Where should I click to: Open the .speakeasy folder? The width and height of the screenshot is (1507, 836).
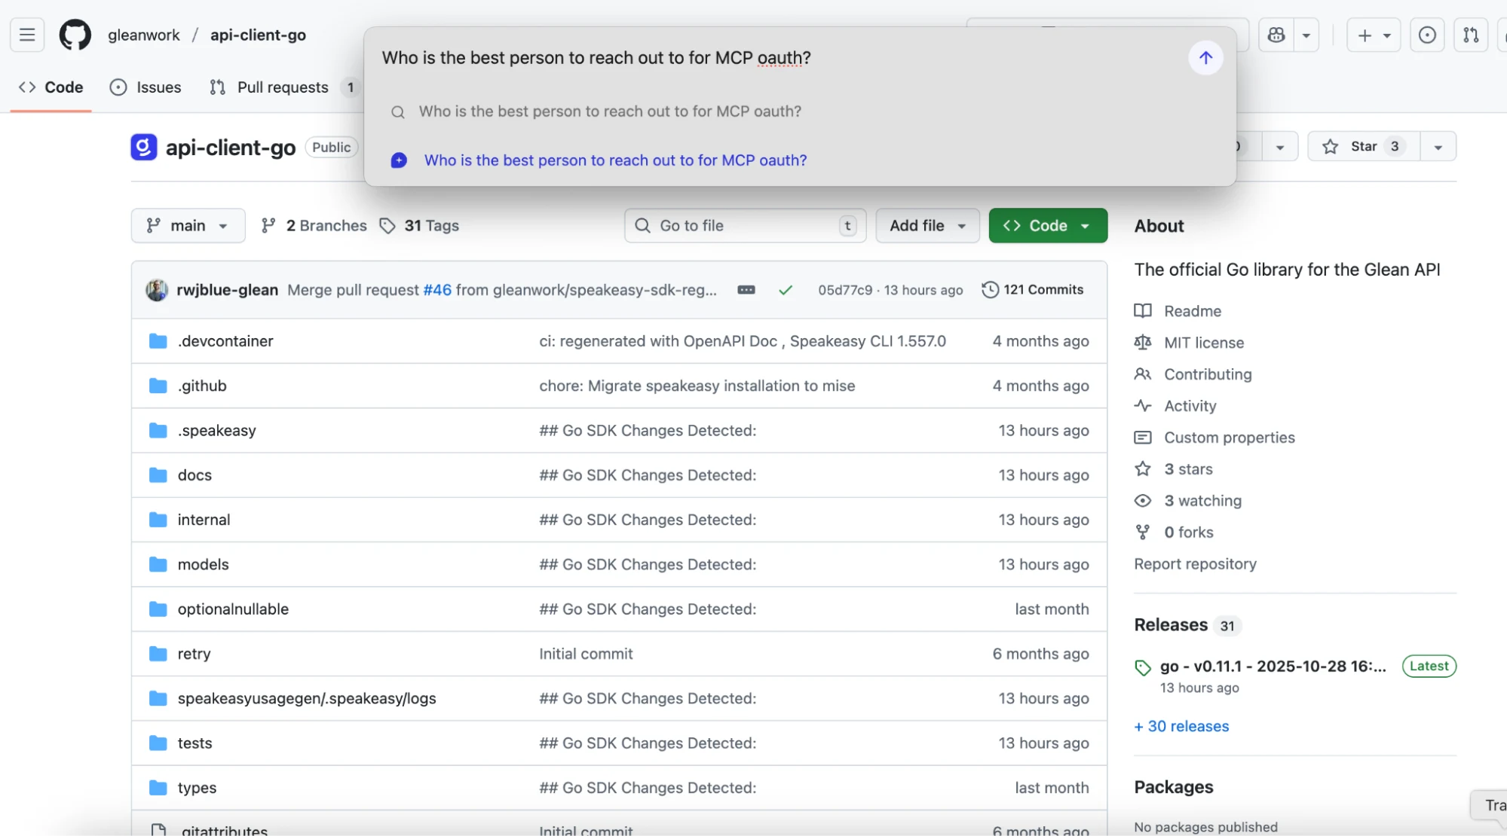pyautogui.click(x=216, y=431)
